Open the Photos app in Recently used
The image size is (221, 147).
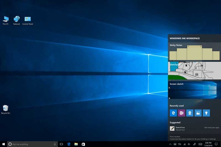pyautogui.click(x=198, y=113)
